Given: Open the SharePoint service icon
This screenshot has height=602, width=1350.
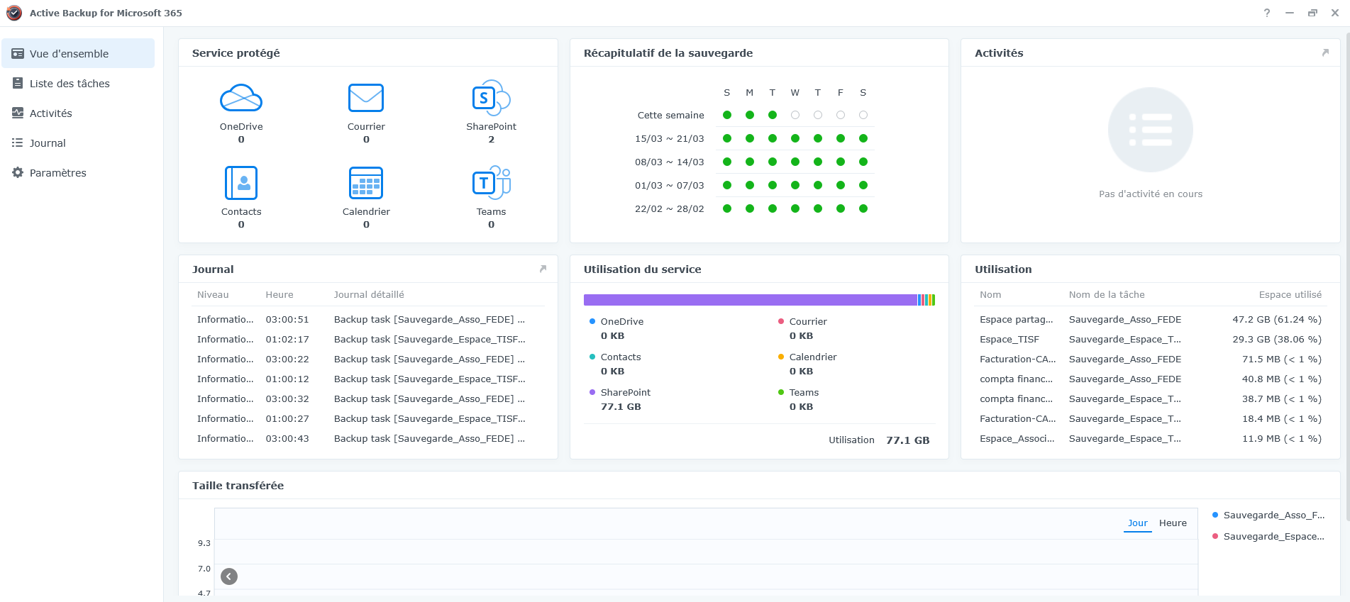Looking at the screenshot, I should [x=491, y=98].
